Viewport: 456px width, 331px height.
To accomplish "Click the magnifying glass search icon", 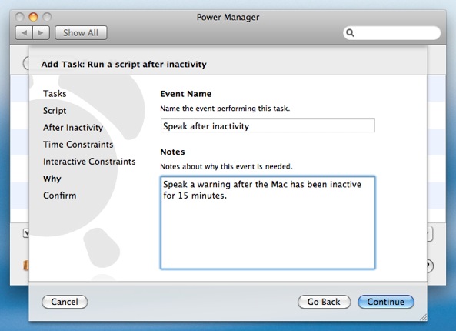I will [351, 33].
